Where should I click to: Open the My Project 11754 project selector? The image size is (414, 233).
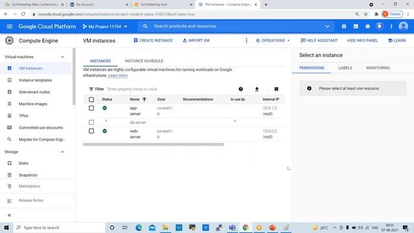pyautogui.click(x=105, y=27)
